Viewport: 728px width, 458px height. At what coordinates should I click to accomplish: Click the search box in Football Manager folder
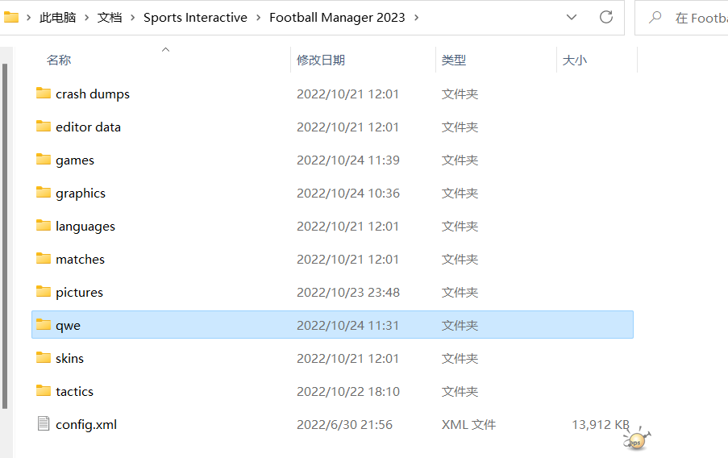click(681, 18)
